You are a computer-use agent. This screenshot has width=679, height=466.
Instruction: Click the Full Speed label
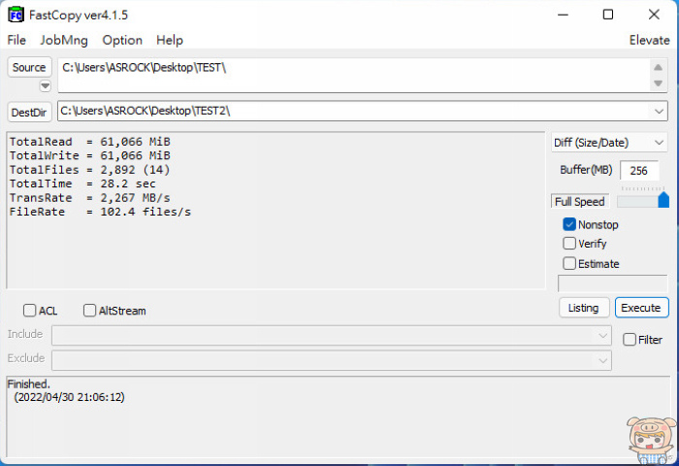pos(580,202)
